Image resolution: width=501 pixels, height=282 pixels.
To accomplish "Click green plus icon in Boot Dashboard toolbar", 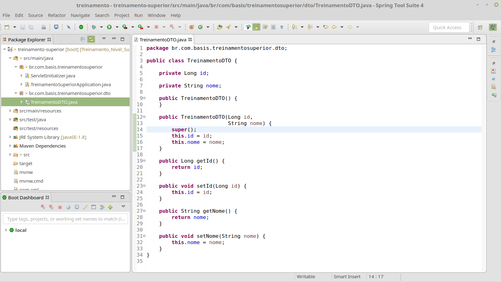I will [110, 207].
